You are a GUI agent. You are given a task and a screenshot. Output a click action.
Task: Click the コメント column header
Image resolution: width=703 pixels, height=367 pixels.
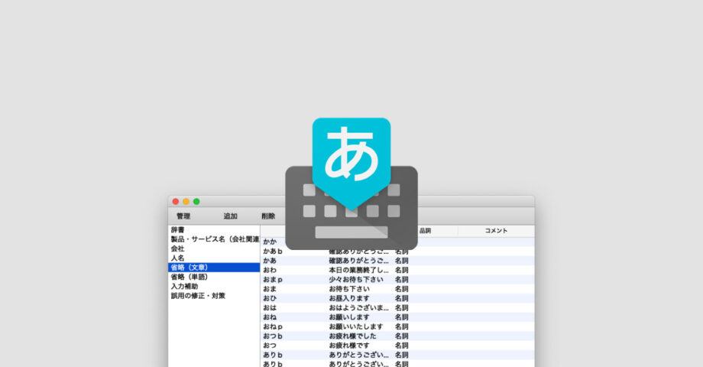pyautogui.click(x=496, y=230)
